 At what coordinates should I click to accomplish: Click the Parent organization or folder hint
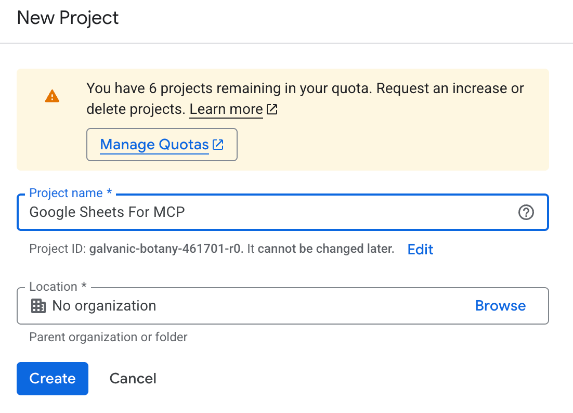(108, 337)
